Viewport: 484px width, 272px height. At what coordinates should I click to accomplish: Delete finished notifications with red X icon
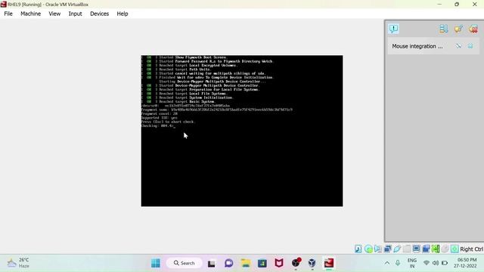pos(473,29)
